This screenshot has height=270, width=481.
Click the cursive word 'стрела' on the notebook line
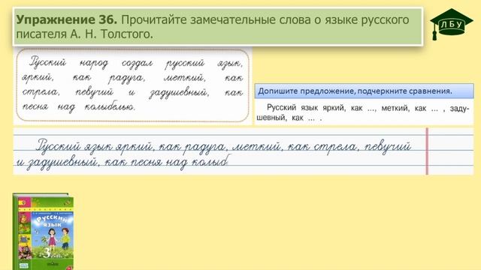336,147
